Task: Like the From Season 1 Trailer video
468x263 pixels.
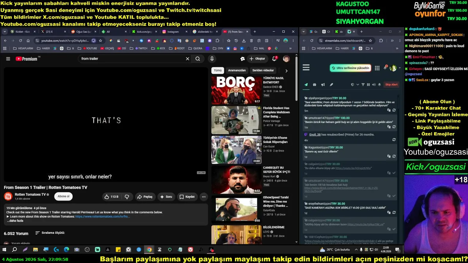Action: click(111, 197)
